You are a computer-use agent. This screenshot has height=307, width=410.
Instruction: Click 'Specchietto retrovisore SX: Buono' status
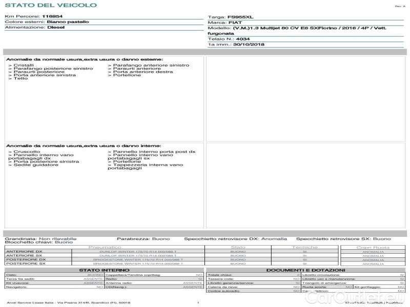coord(343,239)
